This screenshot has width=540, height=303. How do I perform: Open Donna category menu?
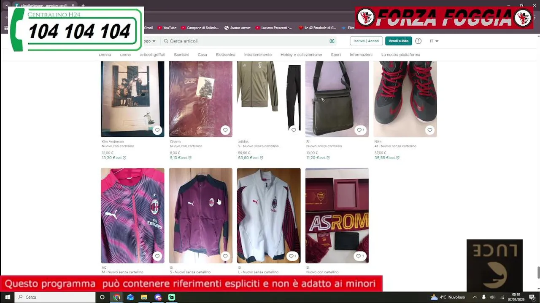105,55
